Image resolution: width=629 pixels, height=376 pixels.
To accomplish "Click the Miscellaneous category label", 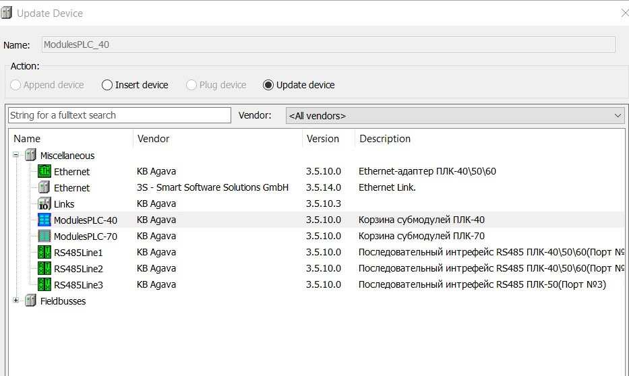I will point(67,156).
